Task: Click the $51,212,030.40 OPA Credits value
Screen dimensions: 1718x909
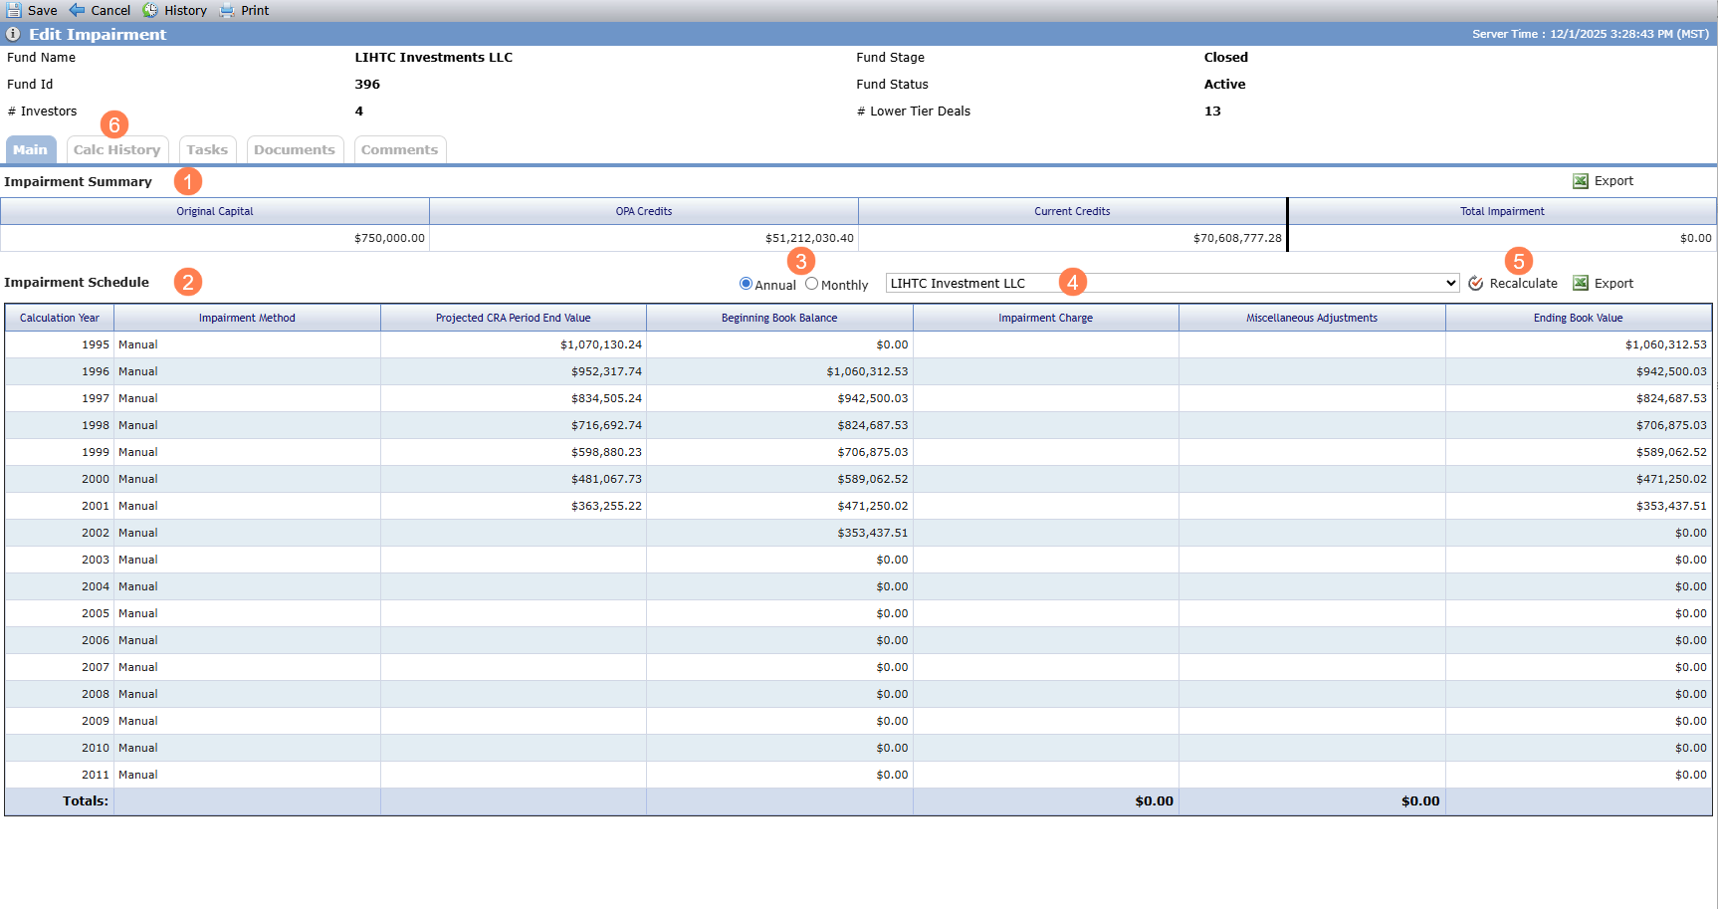Action: pyautogui.click(x=809, y=238)
